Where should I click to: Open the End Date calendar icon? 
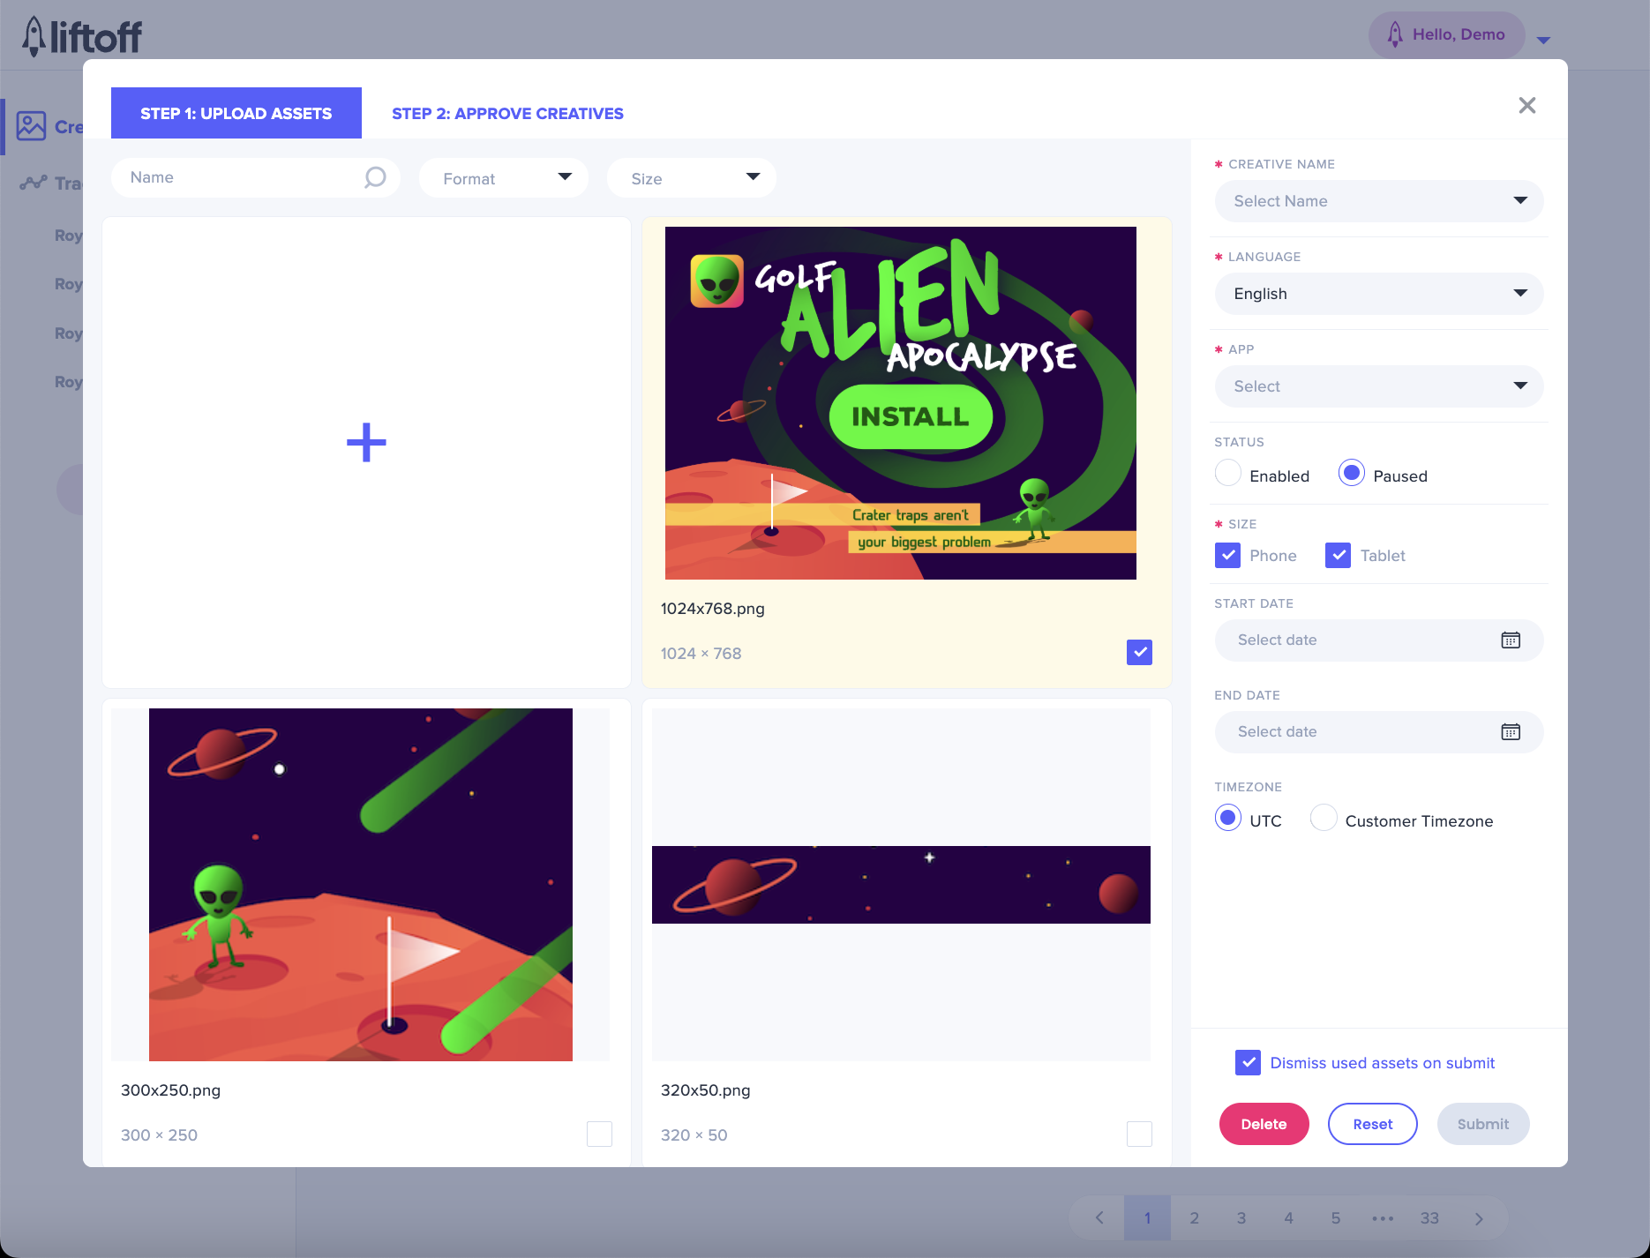(1510, 732)
